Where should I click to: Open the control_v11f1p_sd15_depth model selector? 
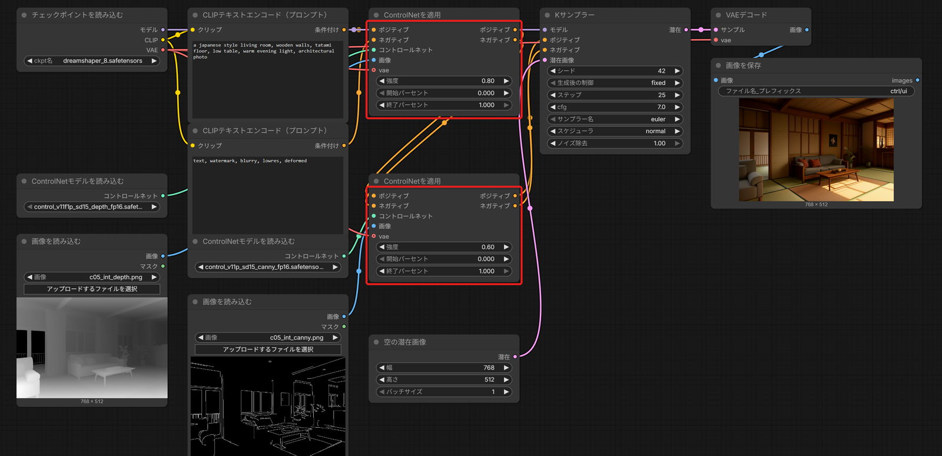coord(92,207)
